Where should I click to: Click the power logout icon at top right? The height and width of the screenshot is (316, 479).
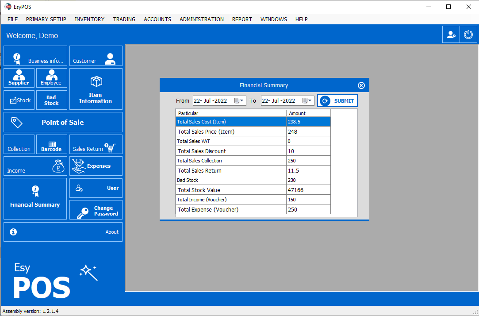(x=468, y=34)
